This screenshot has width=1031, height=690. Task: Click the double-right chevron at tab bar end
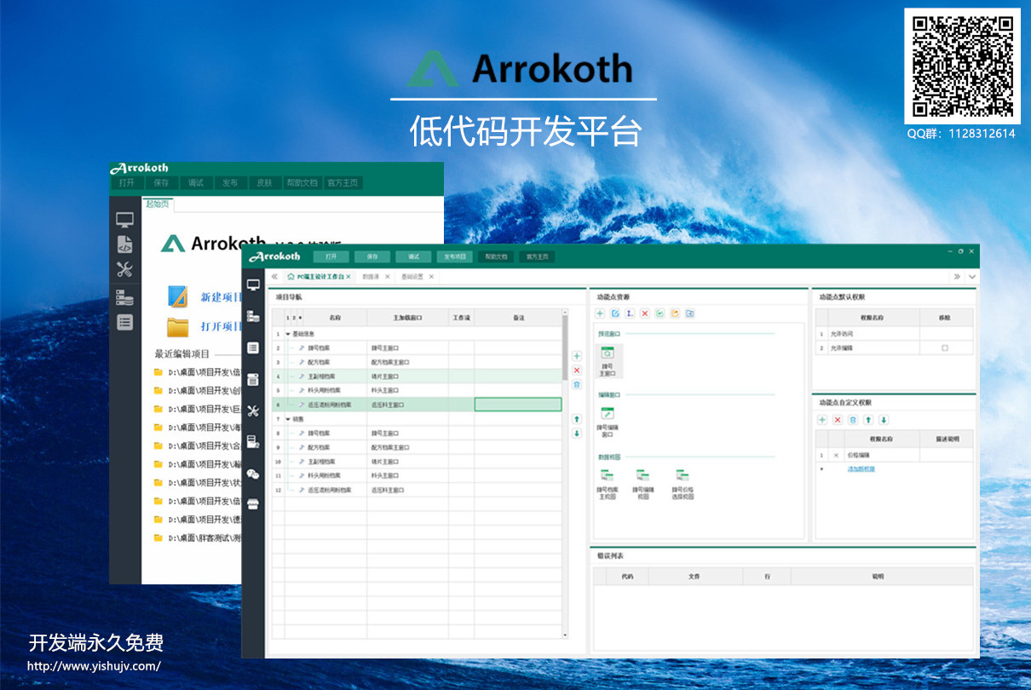click(957, 277)
